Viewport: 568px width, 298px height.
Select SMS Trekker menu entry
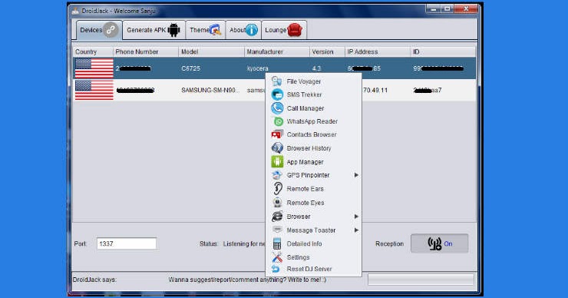[x=314, y=94]
